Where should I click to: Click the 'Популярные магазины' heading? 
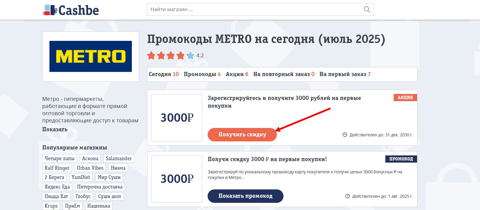75,148
